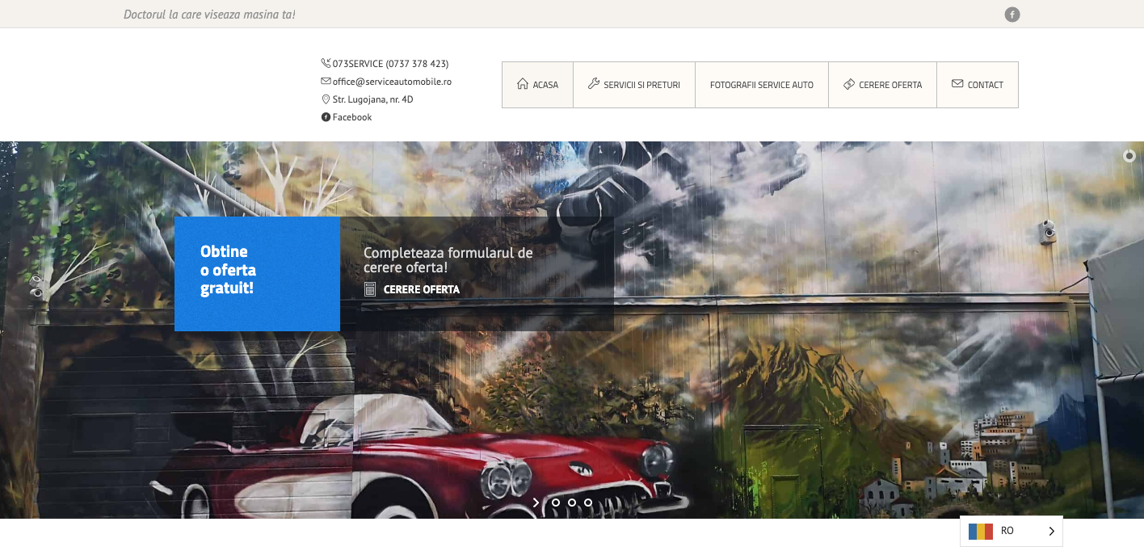Click the Romanian flag in the language selector
1144x547 pixels.
(981, 532)
